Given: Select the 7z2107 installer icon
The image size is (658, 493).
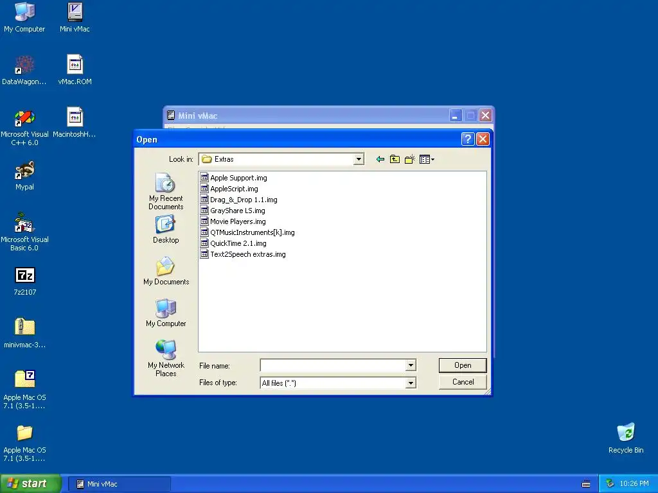Looking at the screenshot, I should coord(25,281).
